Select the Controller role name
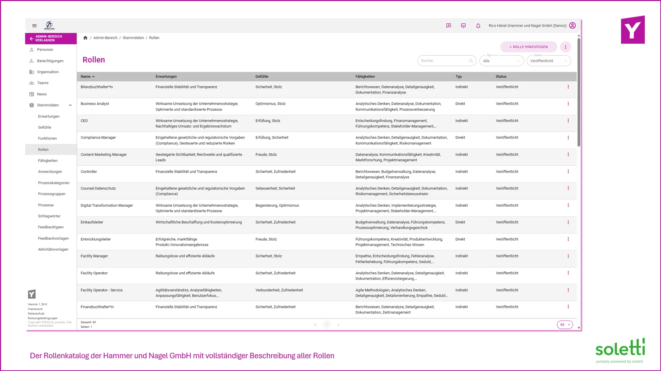The height and width of the screenshot is (371, 661). coord(89,172)
